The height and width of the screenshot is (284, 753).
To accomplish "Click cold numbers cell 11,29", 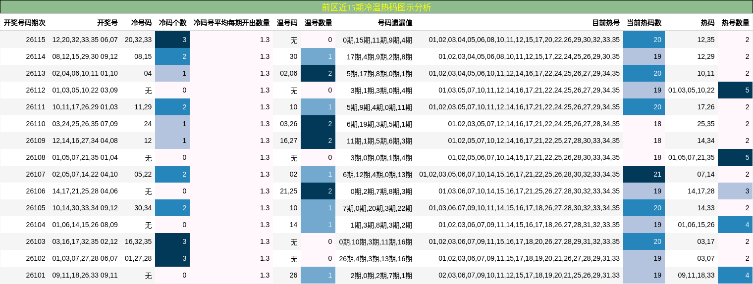I will pos(143,107).
